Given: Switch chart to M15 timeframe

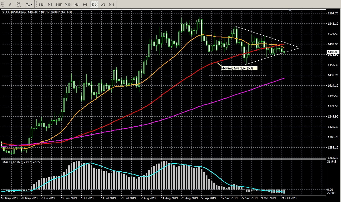Looking at the screenshot, I should [x=59, y=4].
